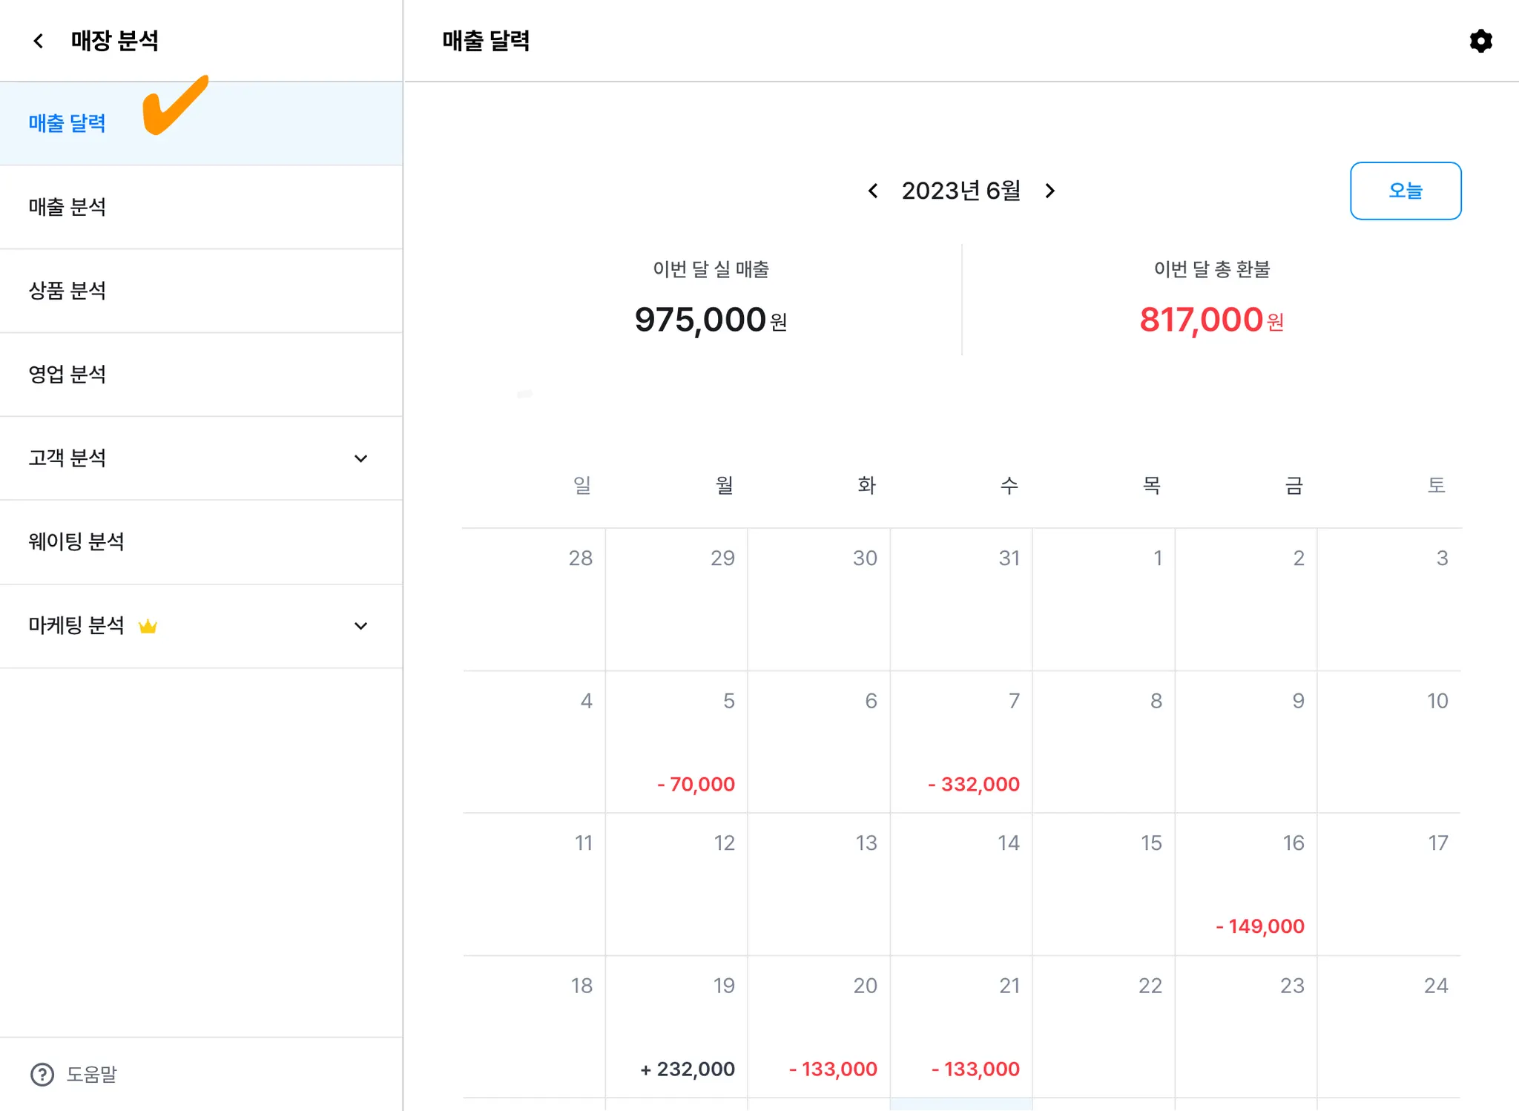Open the 매출 분석 menu item

[x=67, y=208]
